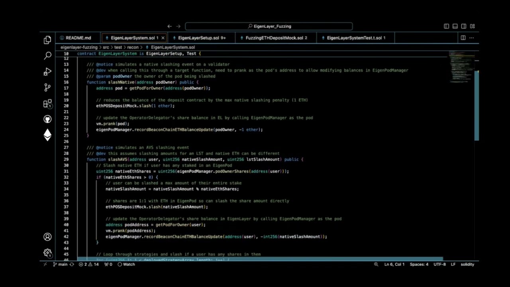Viewport: 510px width, 287px height.
Task: Show problems with 2 errors and 14 warnings
Action: point(88,264)
